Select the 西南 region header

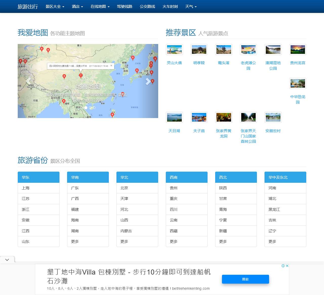[187, 177]
